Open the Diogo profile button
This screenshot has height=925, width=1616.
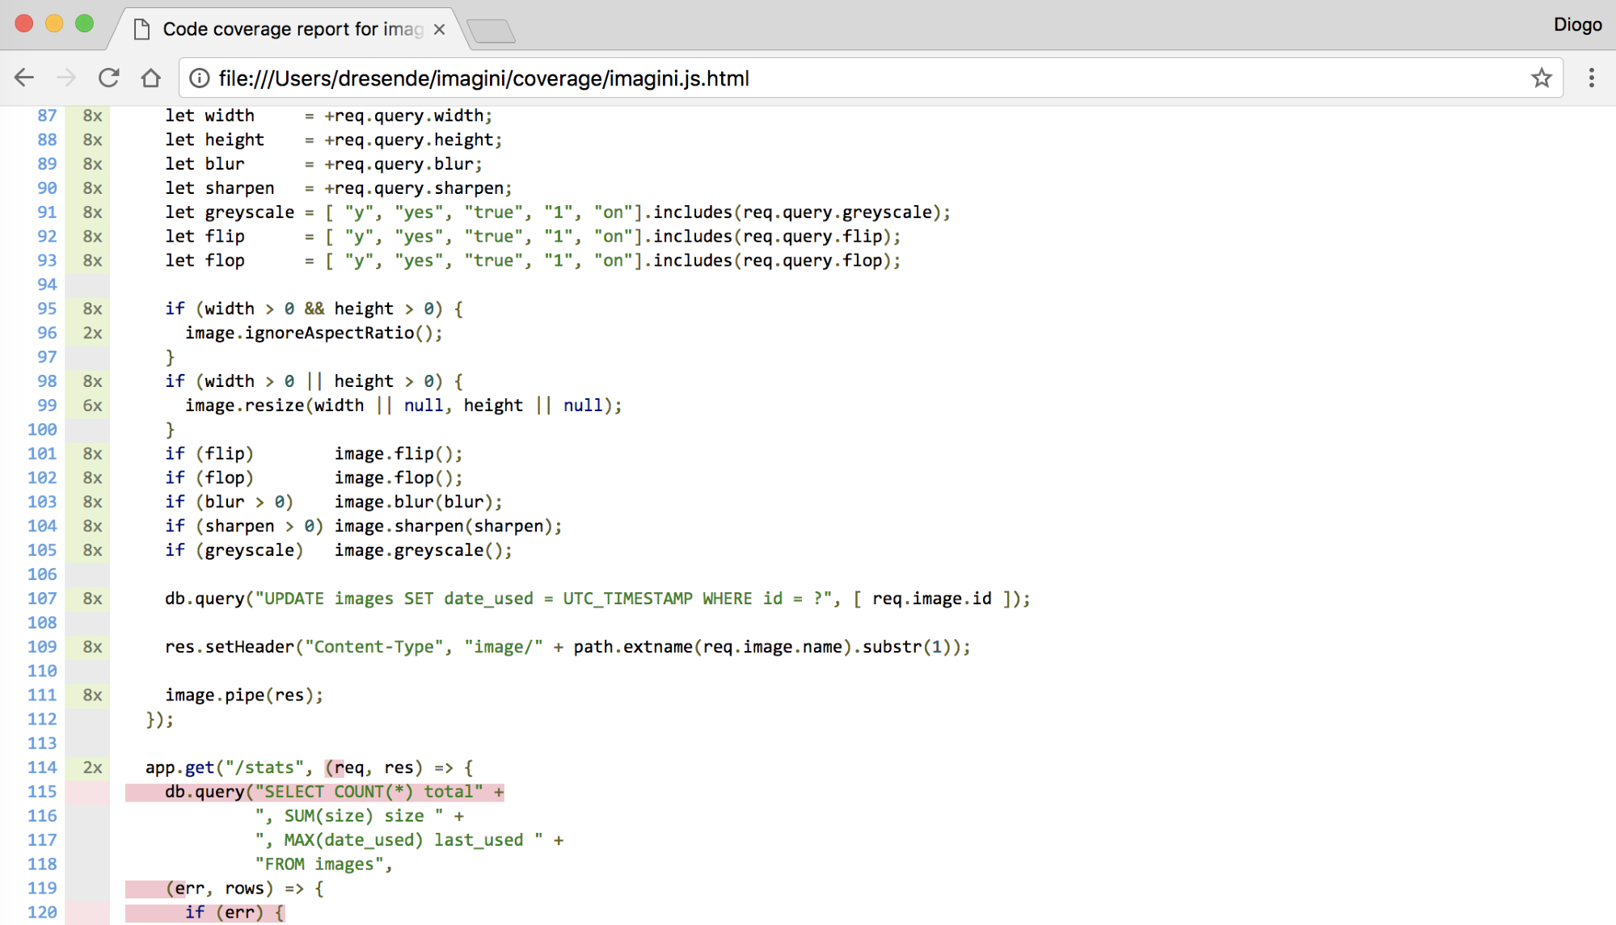(x=1576, y=24)
